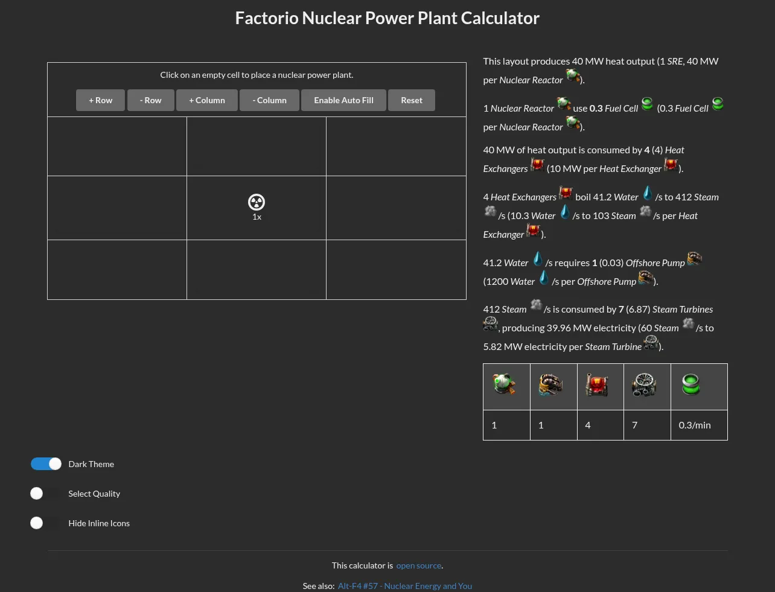Viewport: 775px width, 592px height.
Task: Place a reactor in the top-left grid cell
Action: coord(117,147)
